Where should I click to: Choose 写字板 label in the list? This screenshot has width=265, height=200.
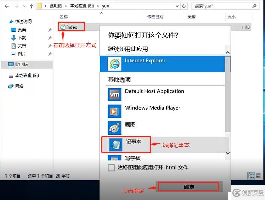click(x=133, y=158)
